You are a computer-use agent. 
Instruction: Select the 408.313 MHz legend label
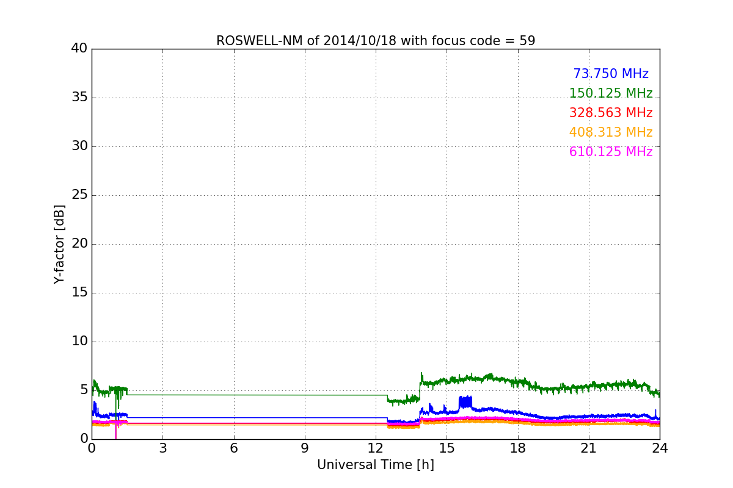pos(611,132)
